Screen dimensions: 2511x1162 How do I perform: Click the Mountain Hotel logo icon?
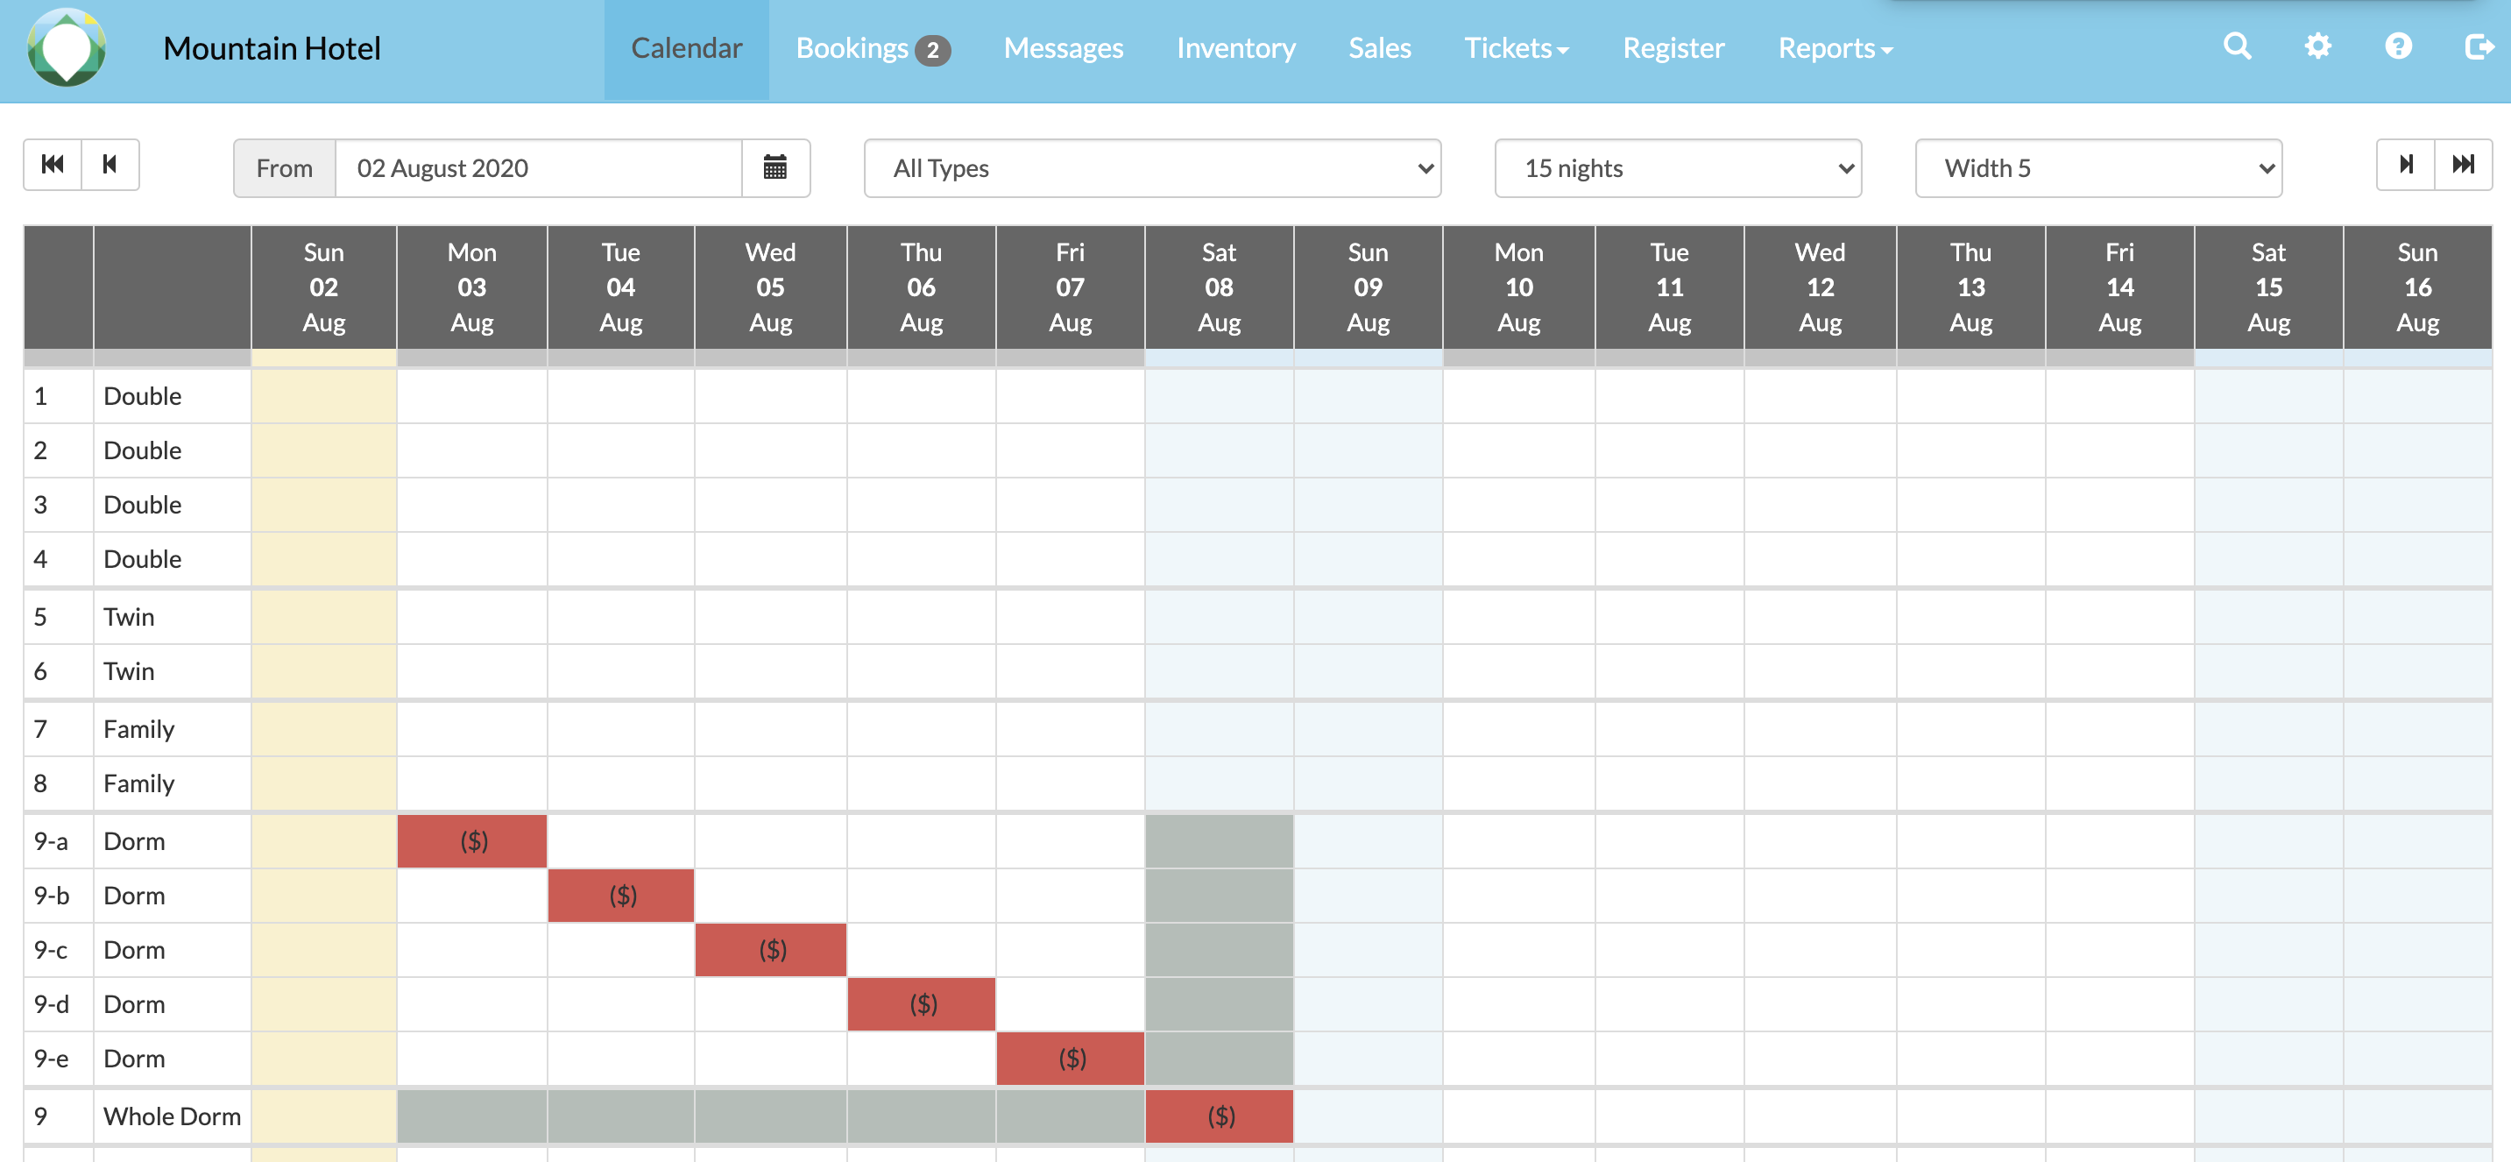[x=67, y=48]
